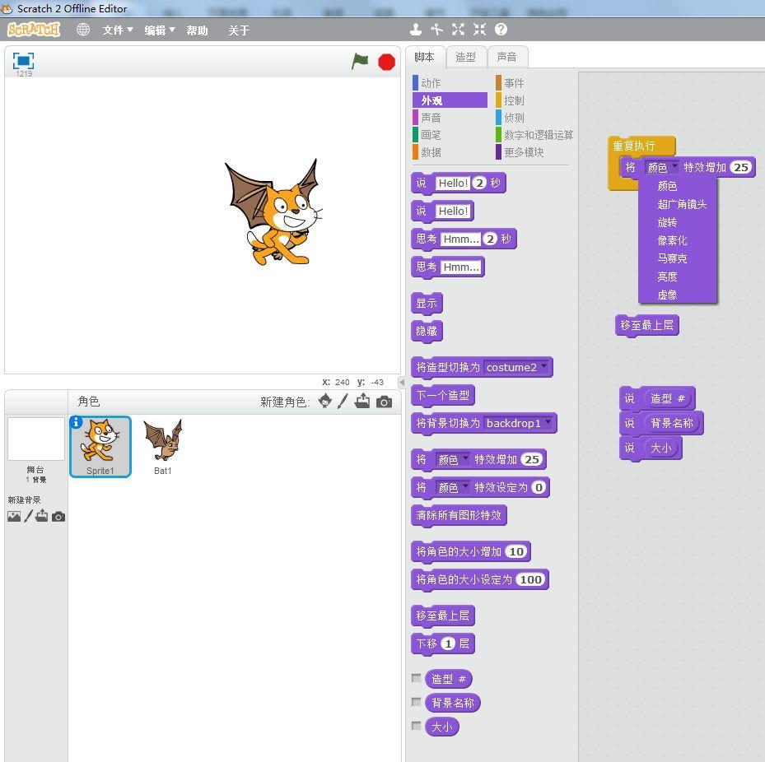Open backdrop1 dropdown in 将背景切换为 block
This screenshot has height=762, width=765.
tap(519, 423)
